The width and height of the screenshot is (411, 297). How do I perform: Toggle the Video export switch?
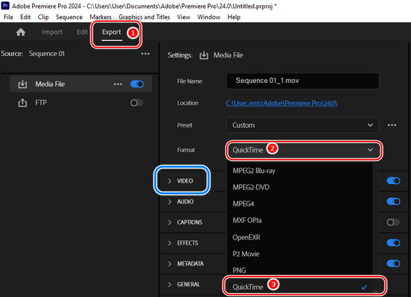(x=393, y=181)
